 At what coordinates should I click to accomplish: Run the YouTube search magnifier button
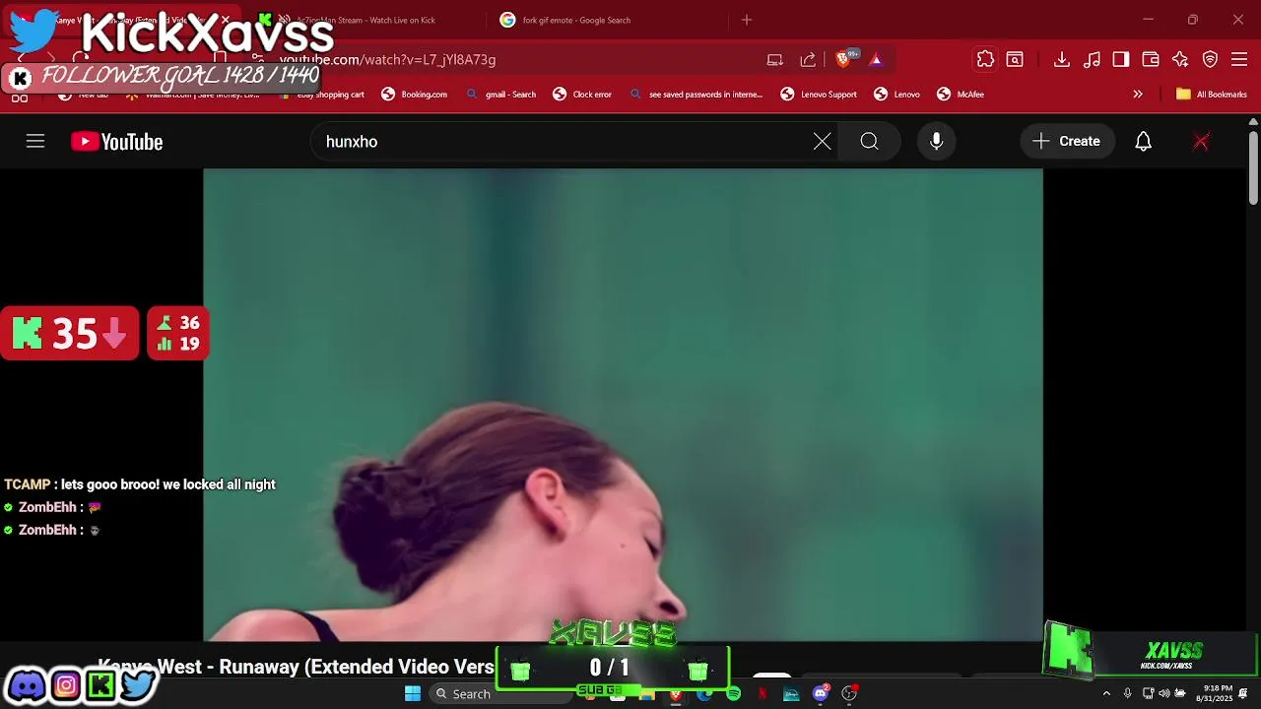pyautogui.click(x=869, y=142)
